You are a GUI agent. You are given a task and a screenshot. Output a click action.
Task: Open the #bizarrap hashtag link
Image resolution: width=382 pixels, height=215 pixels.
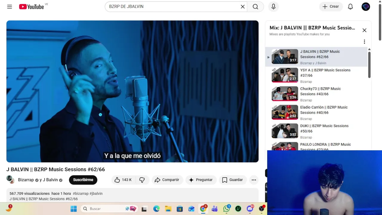pyautogui.click(x=81, y=193)
